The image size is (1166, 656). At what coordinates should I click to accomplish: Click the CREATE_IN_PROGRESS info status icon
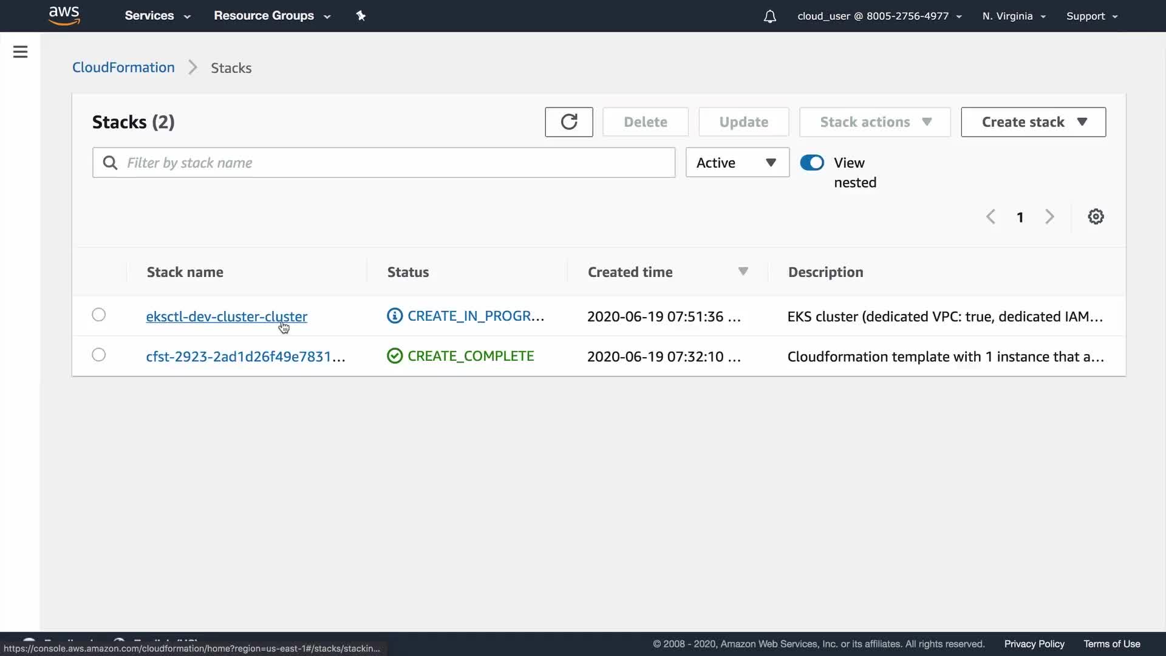pyautogui.click(x=395, y=316)
